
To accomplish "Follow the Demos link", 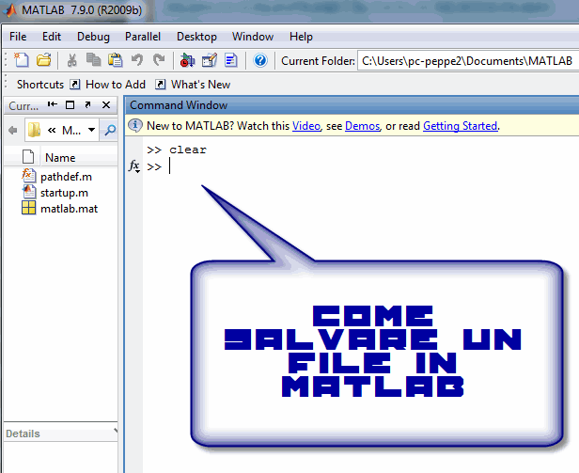I will click(x=362, y=126).
